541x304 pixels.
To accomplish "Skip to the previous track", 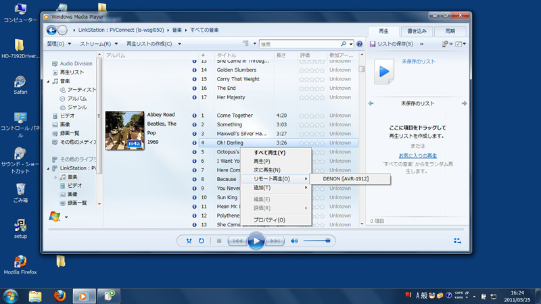I will pyautogui.click(x=237, y=241).
